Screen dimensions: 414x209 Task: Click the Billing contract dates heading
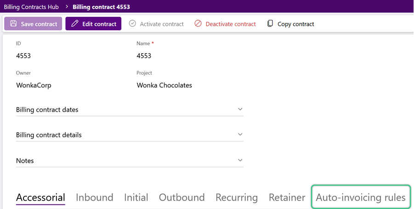(x=47, y=110)
